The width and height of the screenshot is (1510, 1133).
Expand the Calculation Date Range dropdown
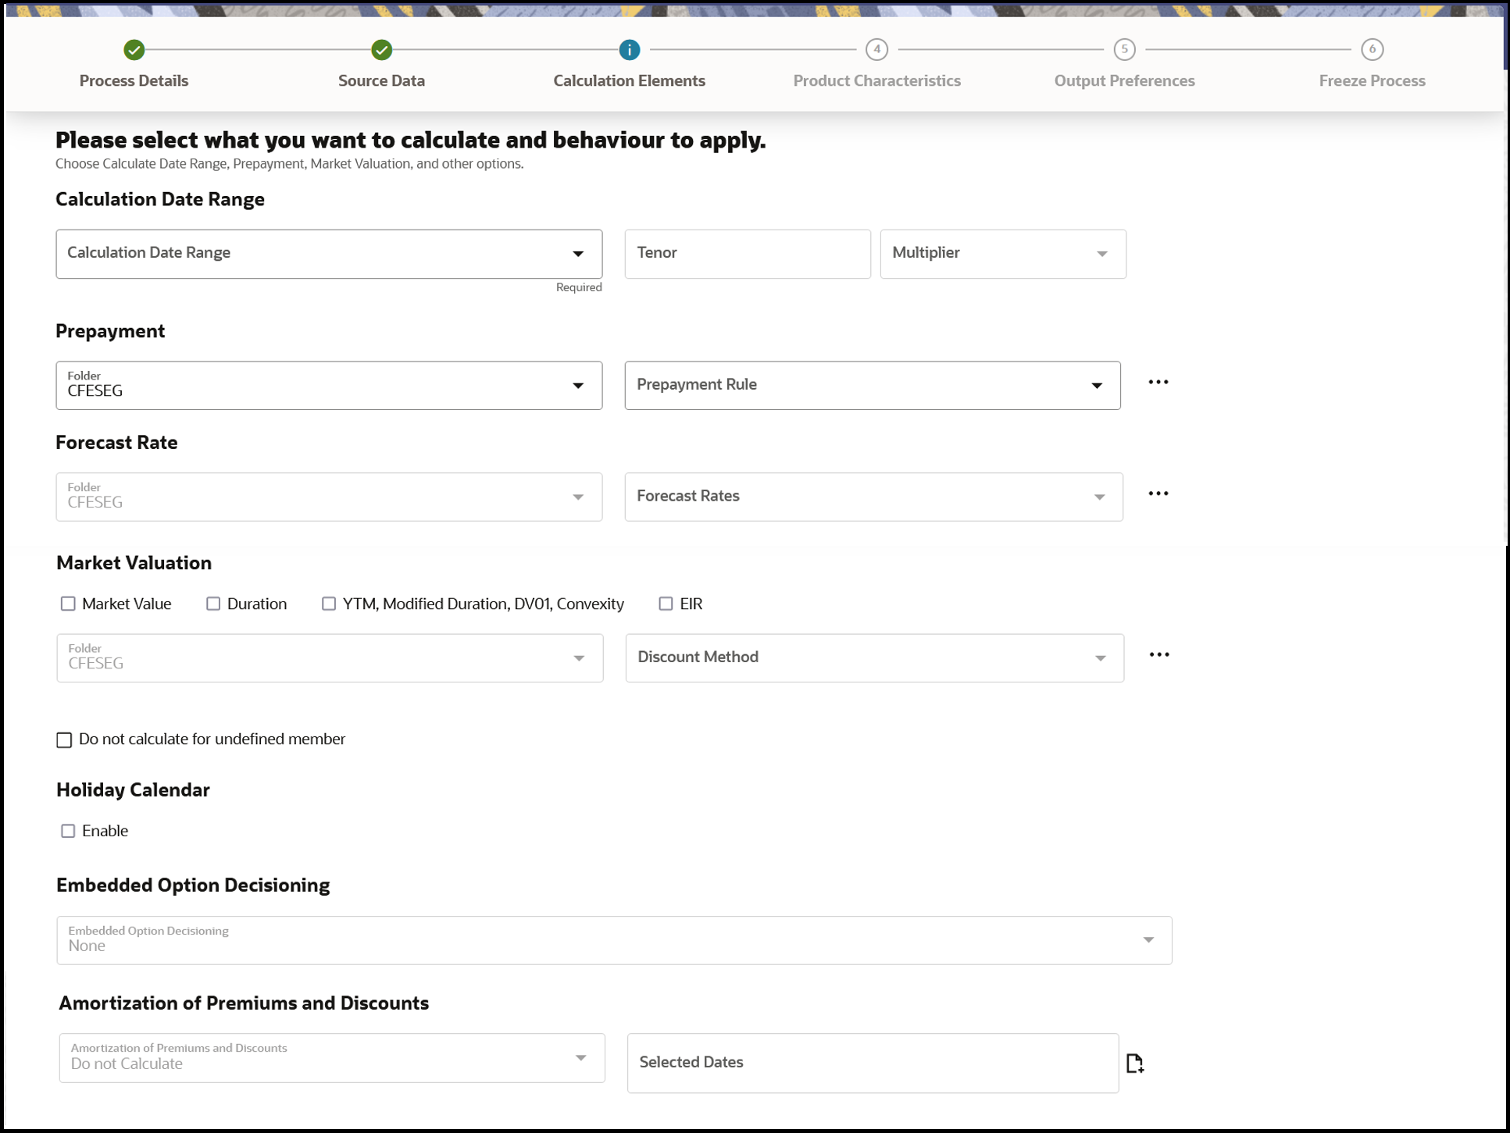[328, 254]
